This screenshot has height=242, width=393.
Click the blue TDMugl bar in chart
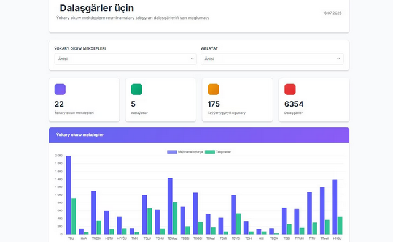[170, 206]
